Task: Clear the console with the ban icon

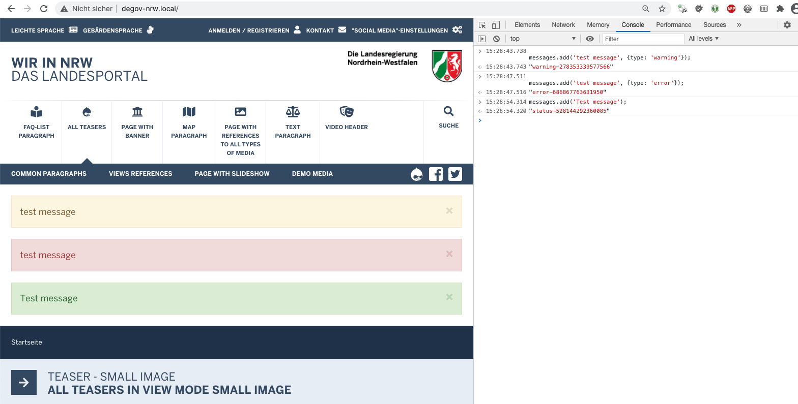Action: coord(496,39)
